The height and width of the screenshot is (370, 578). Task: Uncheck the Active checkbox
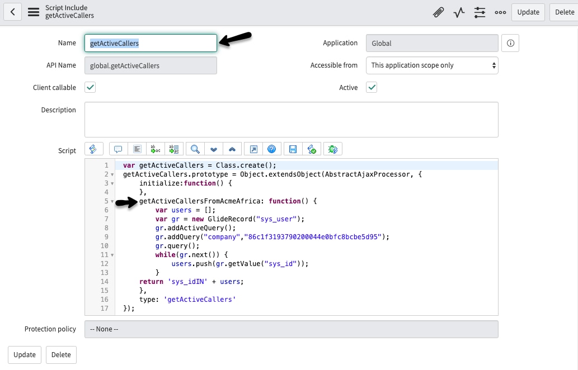[x=372, y=87]
